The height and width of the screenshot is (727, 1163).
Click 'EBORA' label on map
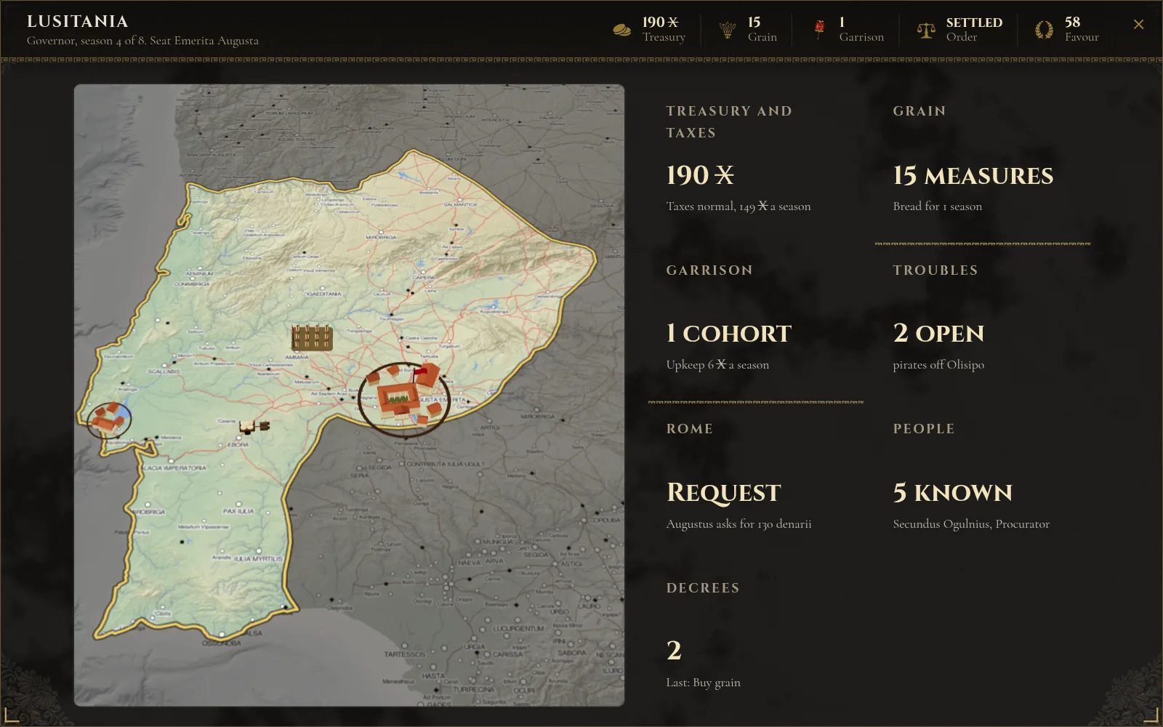click(x=238, y=444)
